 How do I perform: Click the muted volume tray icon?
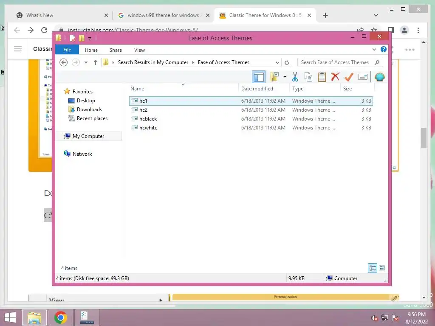point(375,318)
